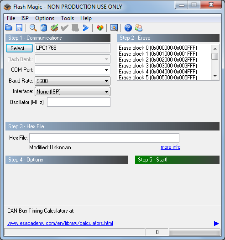
Task: Open the Tools menu
Action: (x=68, y=18)
